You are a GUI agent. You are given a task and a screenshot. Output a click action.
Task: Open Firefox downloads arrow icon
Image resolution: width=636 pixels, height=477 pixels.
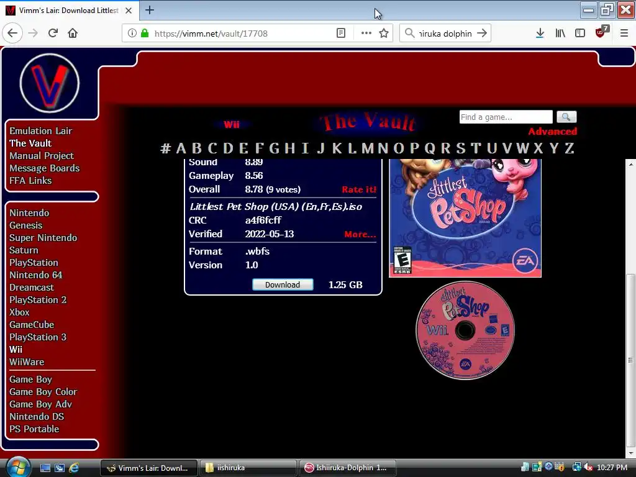pos(540,34)
